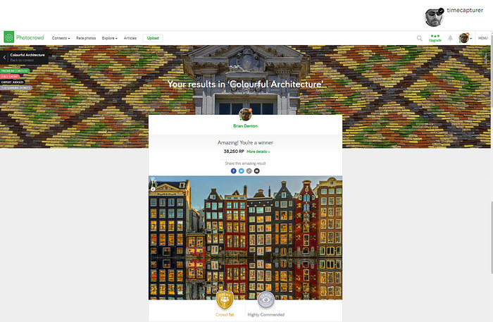Open Brian Denton's profile link
Screen dimensions: 493x322
pyautogui.click(x=245, y=126)
